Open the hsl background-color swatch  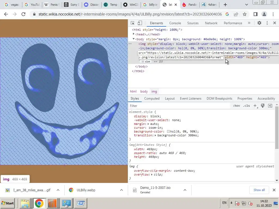(x=168, y=131)
